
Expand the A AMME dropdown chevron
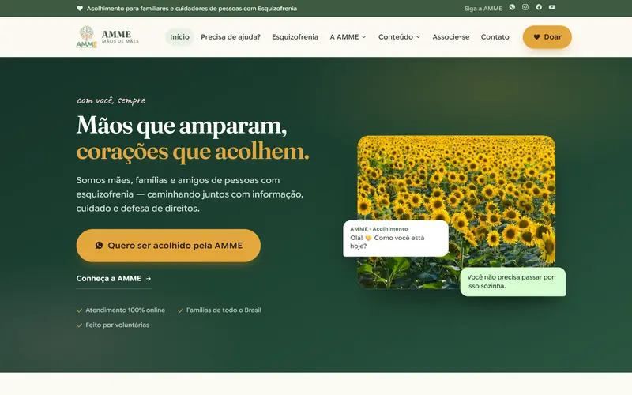point(363,36)
